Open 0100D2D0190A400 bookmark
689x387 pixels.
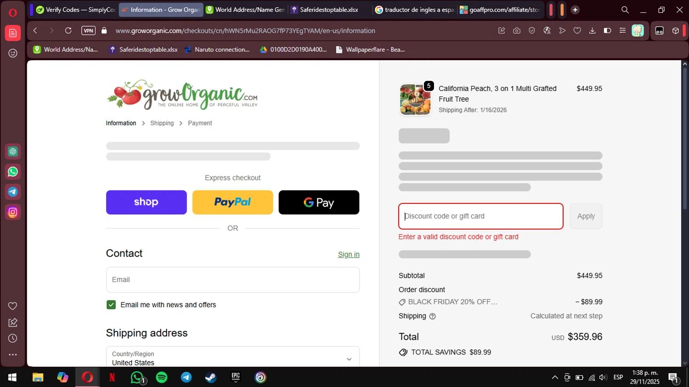293,50
